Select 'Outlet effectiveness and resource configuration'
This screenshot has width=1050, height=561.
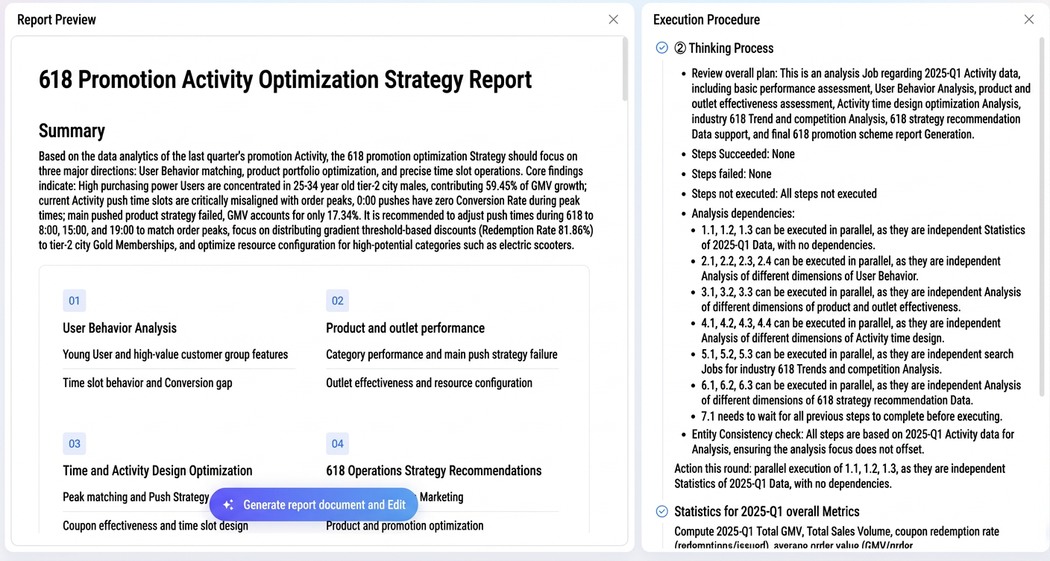430,383
